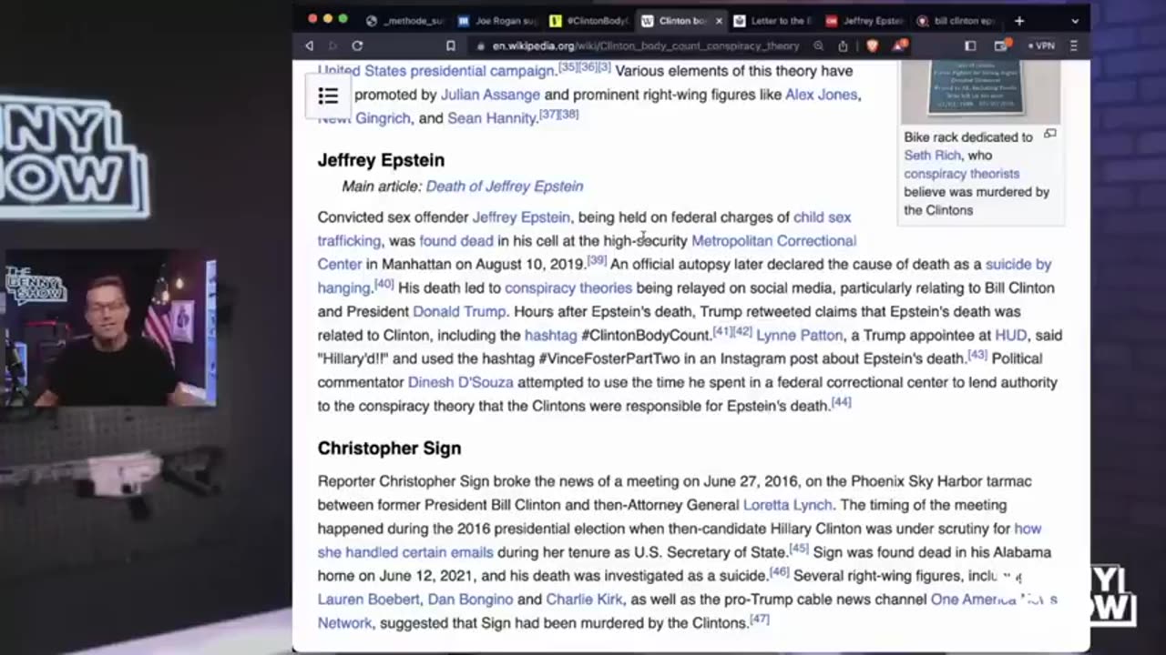The image size is (1166, 655).
Task: Open the Julian Assange link
Action: [490, 95]
